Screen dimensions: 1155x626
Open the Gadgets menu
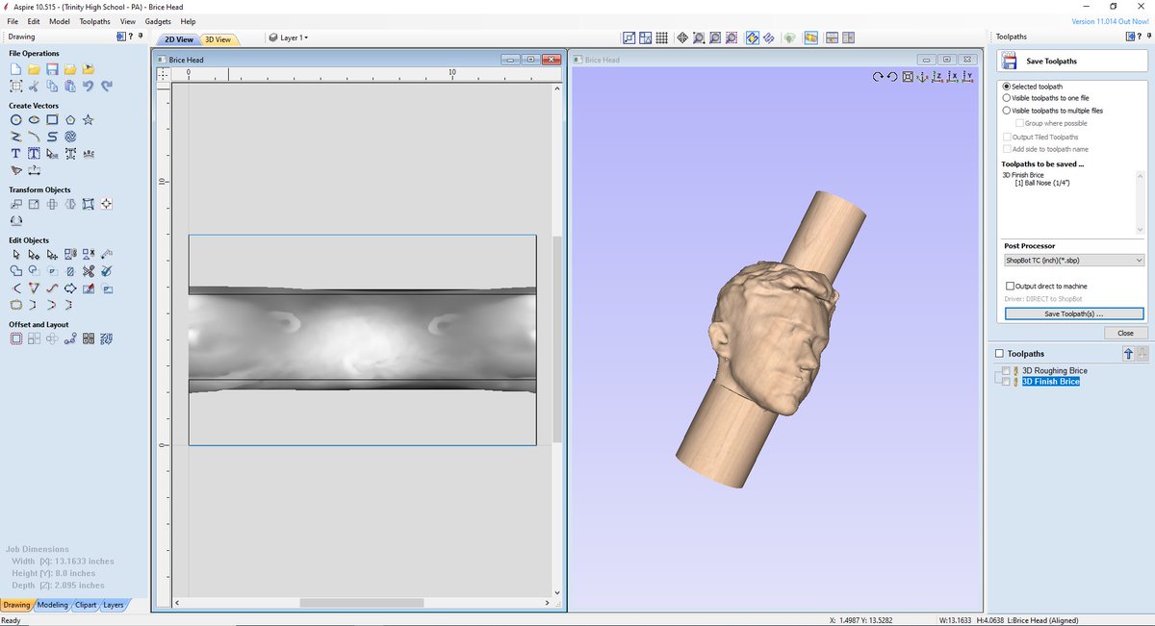tap(158, 21)
